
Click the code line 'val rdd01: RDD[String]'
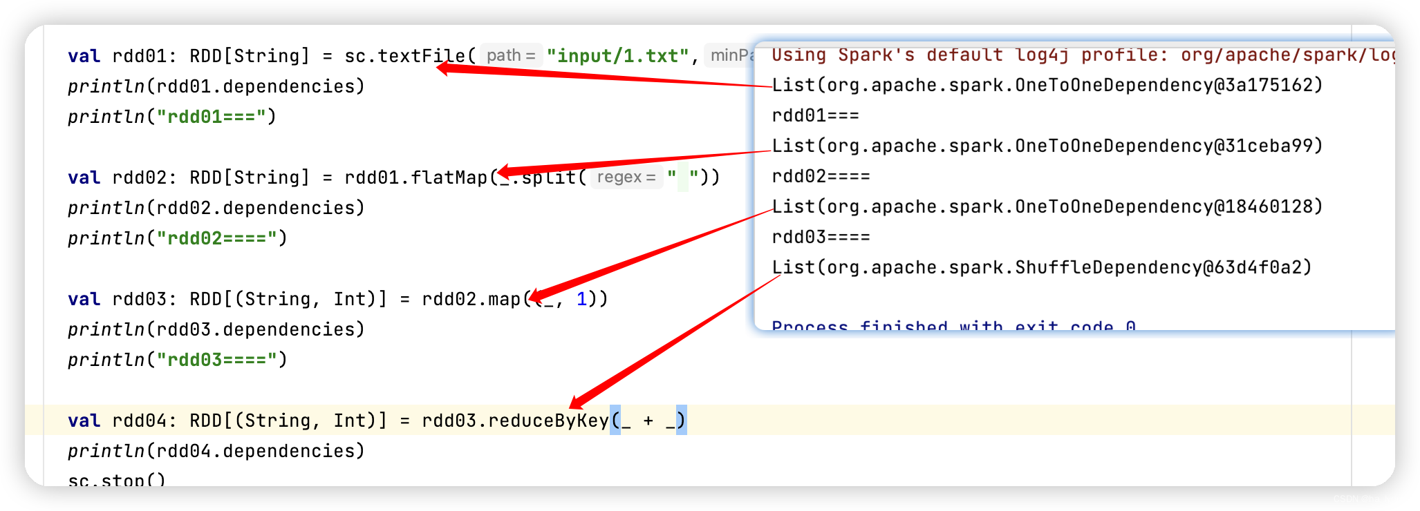pos(411,56)
